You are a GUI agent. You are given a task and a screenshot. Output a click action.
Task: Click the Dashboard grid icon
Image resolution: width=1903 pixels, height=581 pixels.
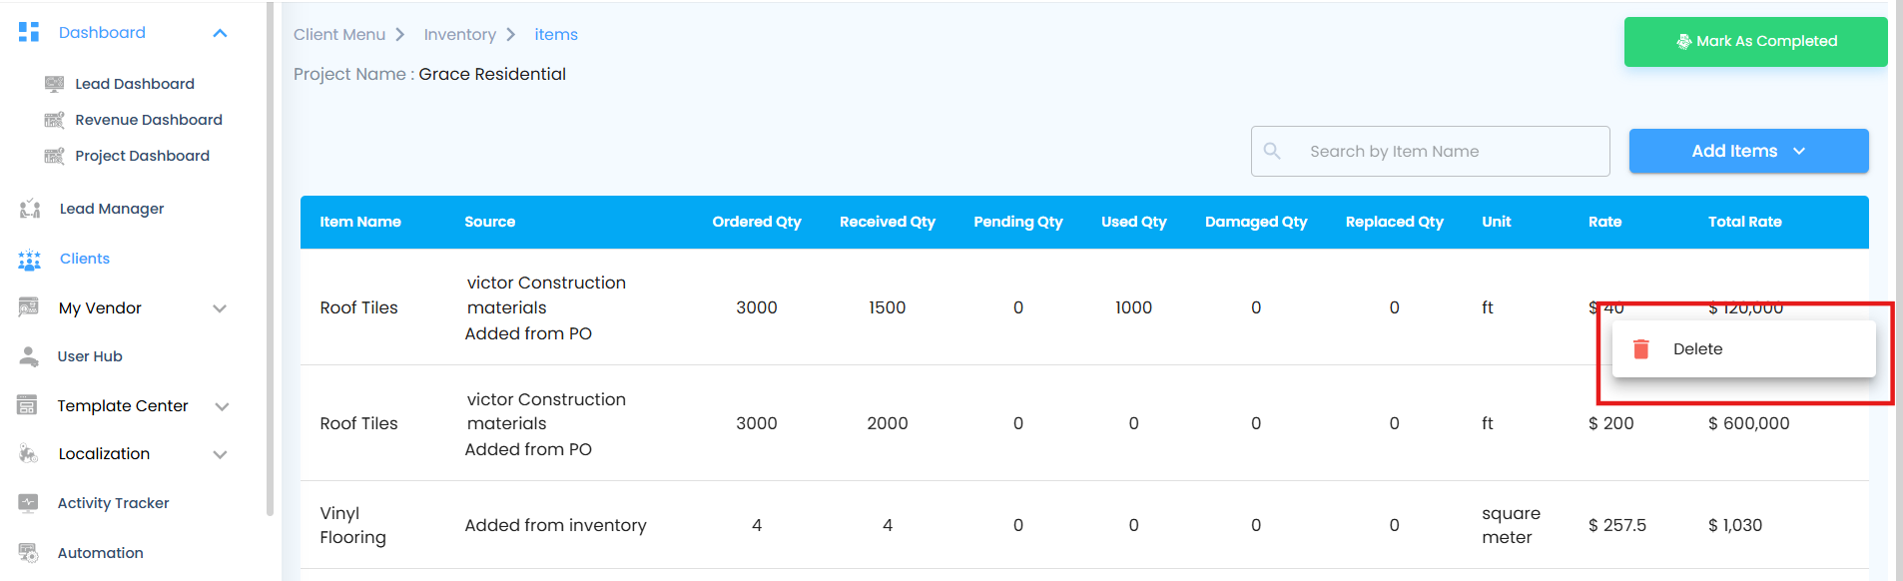point(29,32)
